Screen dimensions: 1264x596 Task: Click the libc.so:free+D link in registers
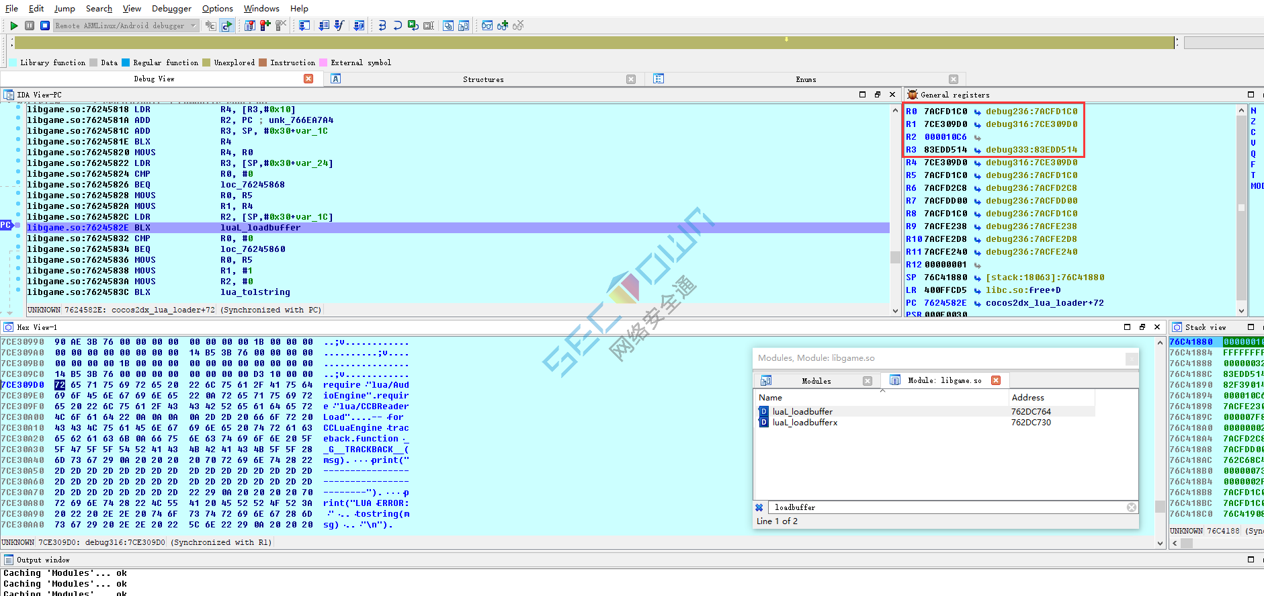tap(1023, 290)
